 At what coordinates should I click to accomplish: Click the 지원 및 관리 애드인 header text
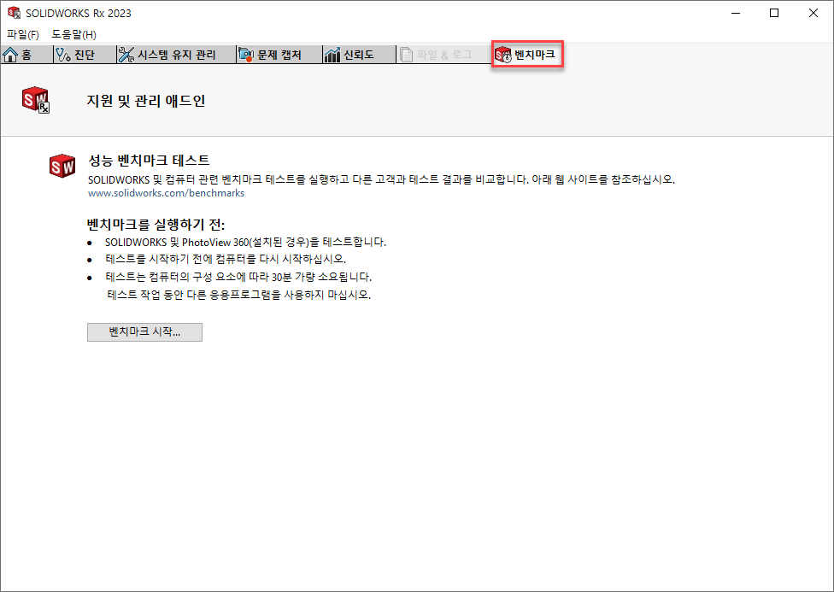146,101
